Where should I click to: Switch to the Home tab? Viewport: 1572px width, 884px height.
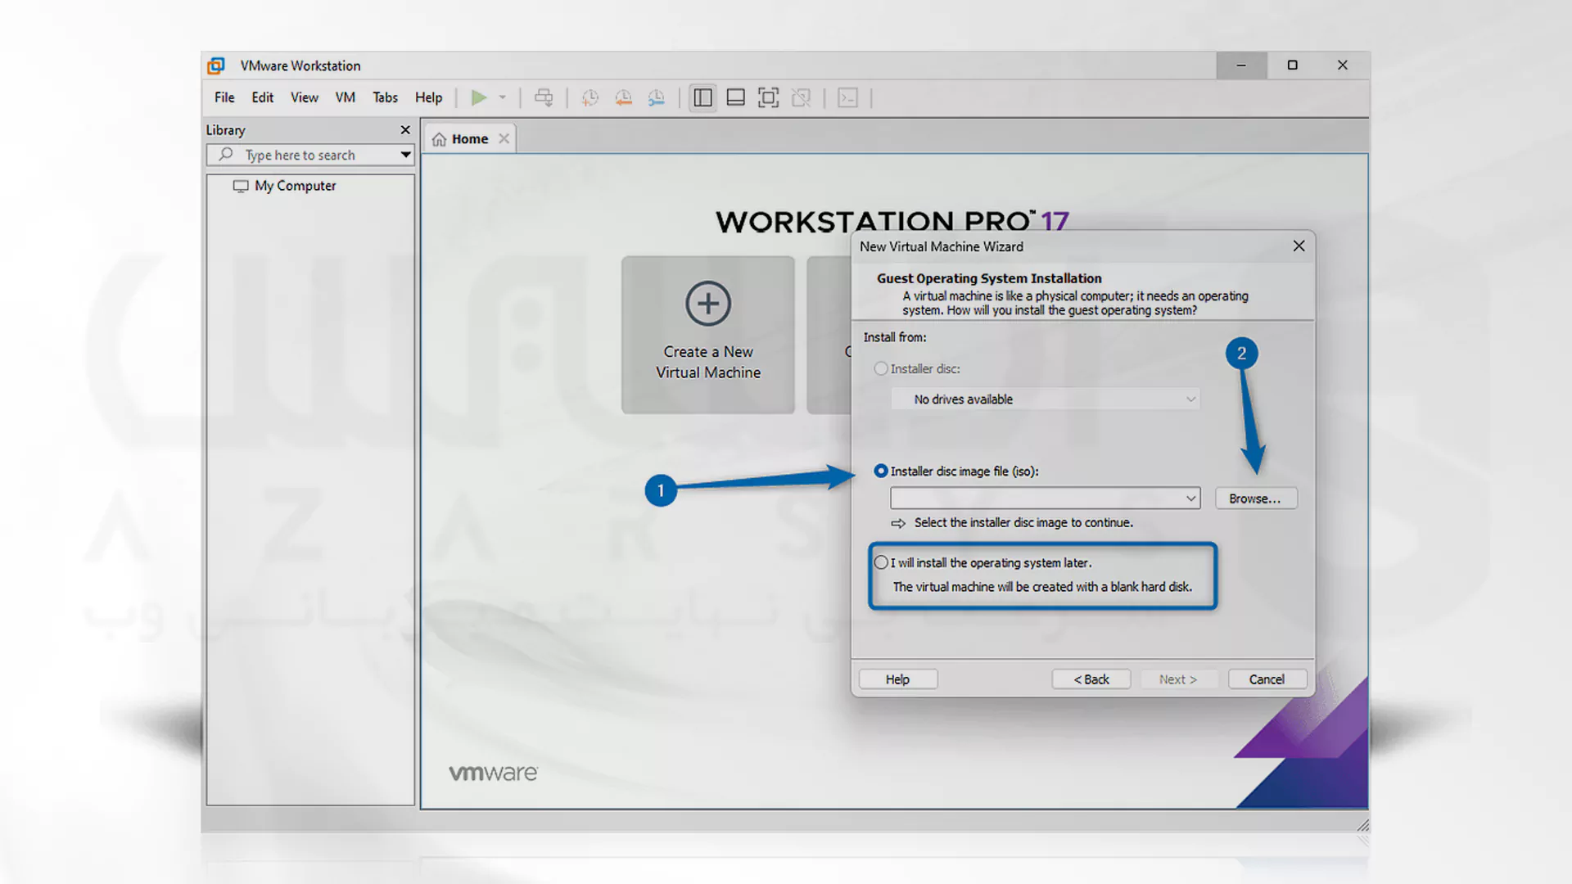tap(469, 139)
